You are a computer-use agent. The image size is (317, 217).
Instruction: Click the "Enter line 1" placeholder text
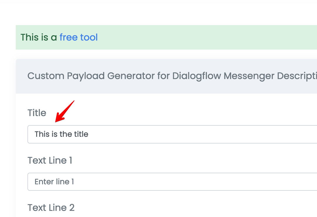(x=54, y=182)
